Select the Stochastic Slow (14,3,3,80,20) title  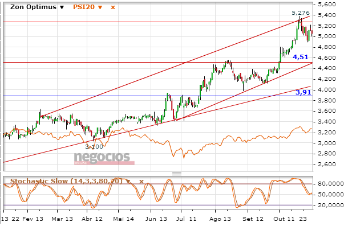[x=66, y=181]
